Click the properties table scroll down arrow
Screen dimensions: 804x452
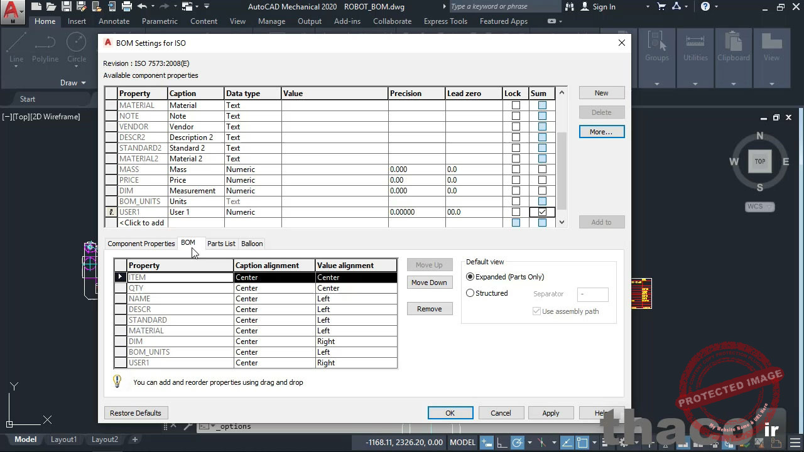[x=561, y=222]
